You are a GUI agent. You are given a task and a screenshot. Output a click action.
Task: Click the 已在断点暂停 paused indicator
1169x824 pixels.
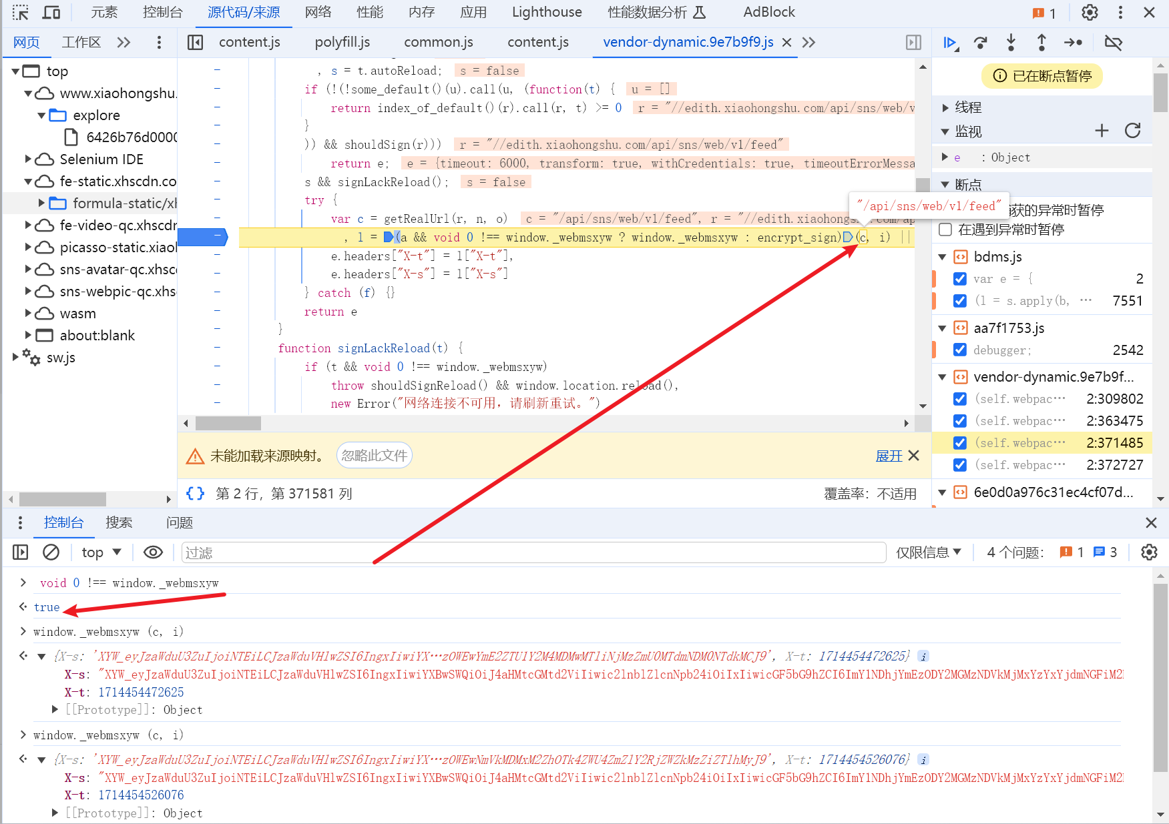pos(1041,76)
